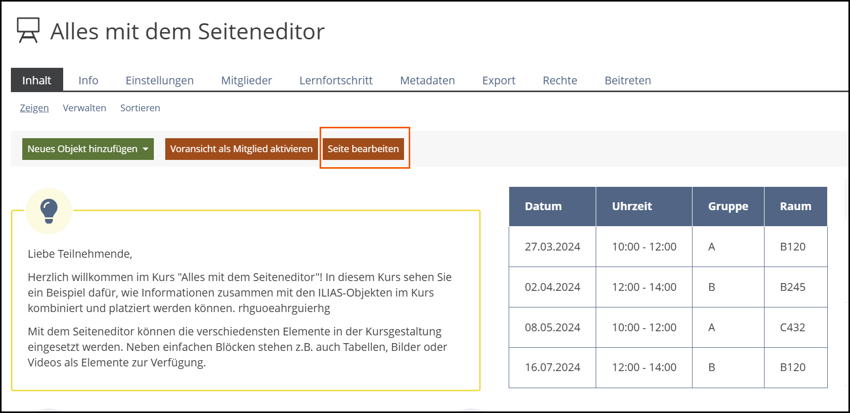Select the Beitreten tab
This screenshot has width=850, height=413.
[x=628, y=80]
